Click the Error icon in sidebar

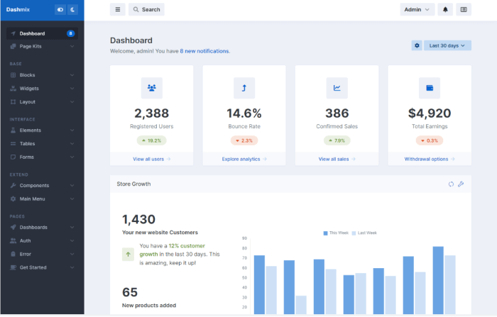[13, 254]
